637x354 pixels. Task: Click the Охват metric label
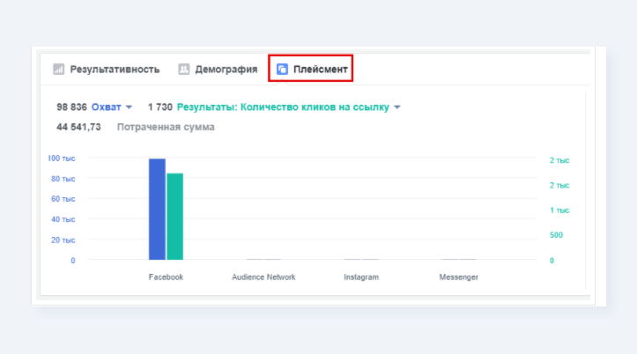pos(106,107)
